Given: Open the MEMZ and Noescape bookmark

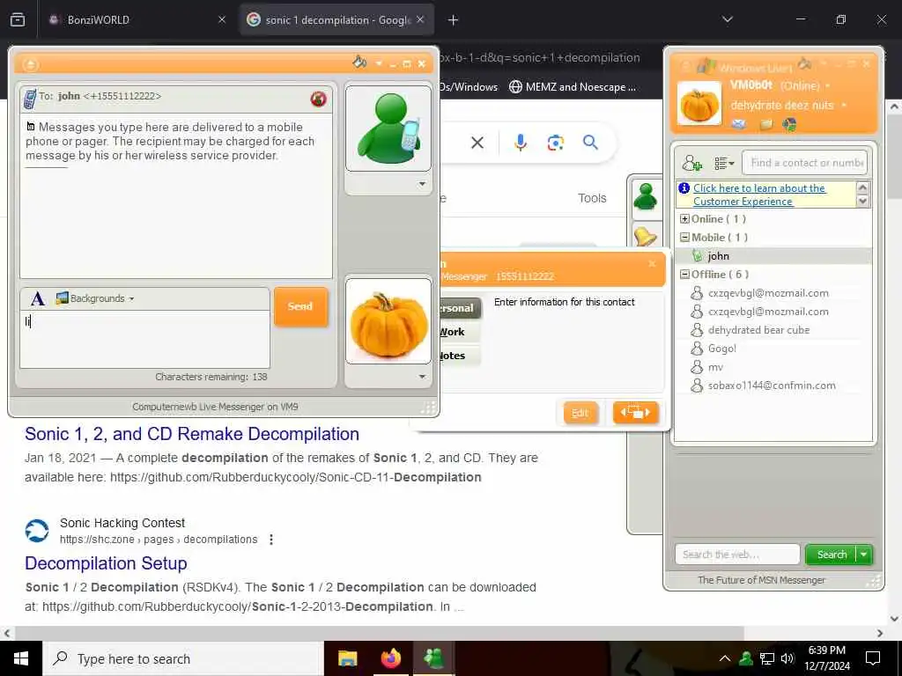Looking at the screenshot, I should pyautogui.click(x=573, y=87).
